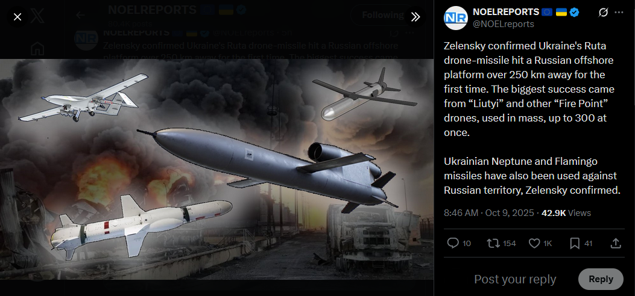
Task: Close the image viewer with the X icon
Action: [17, 17]
